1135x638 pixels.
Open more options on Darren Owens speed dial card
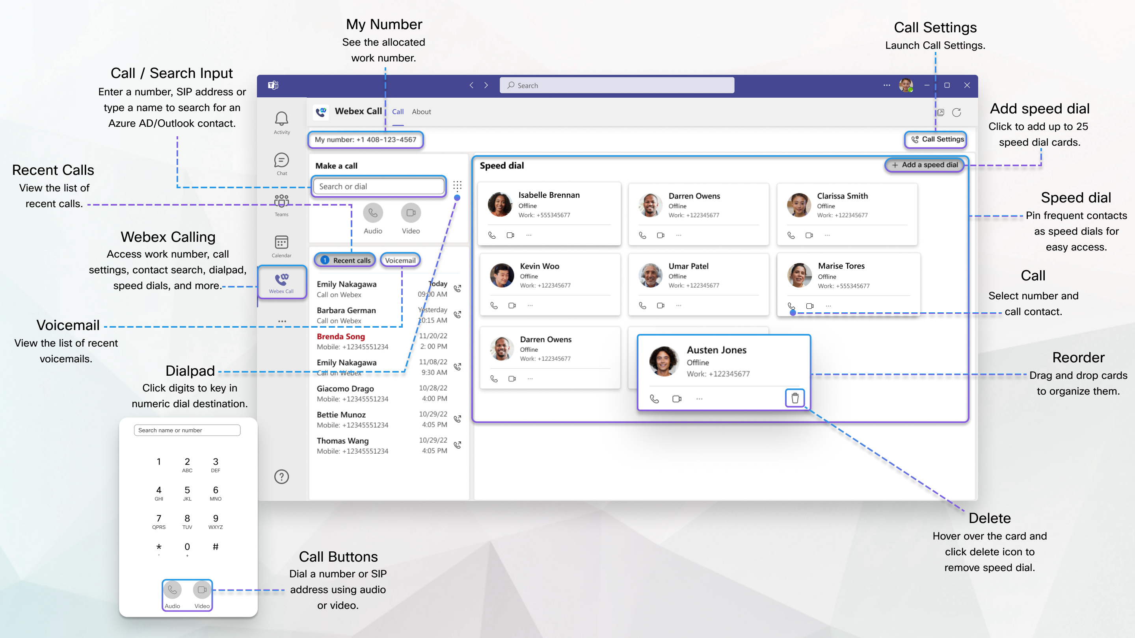tap(679, 235)
